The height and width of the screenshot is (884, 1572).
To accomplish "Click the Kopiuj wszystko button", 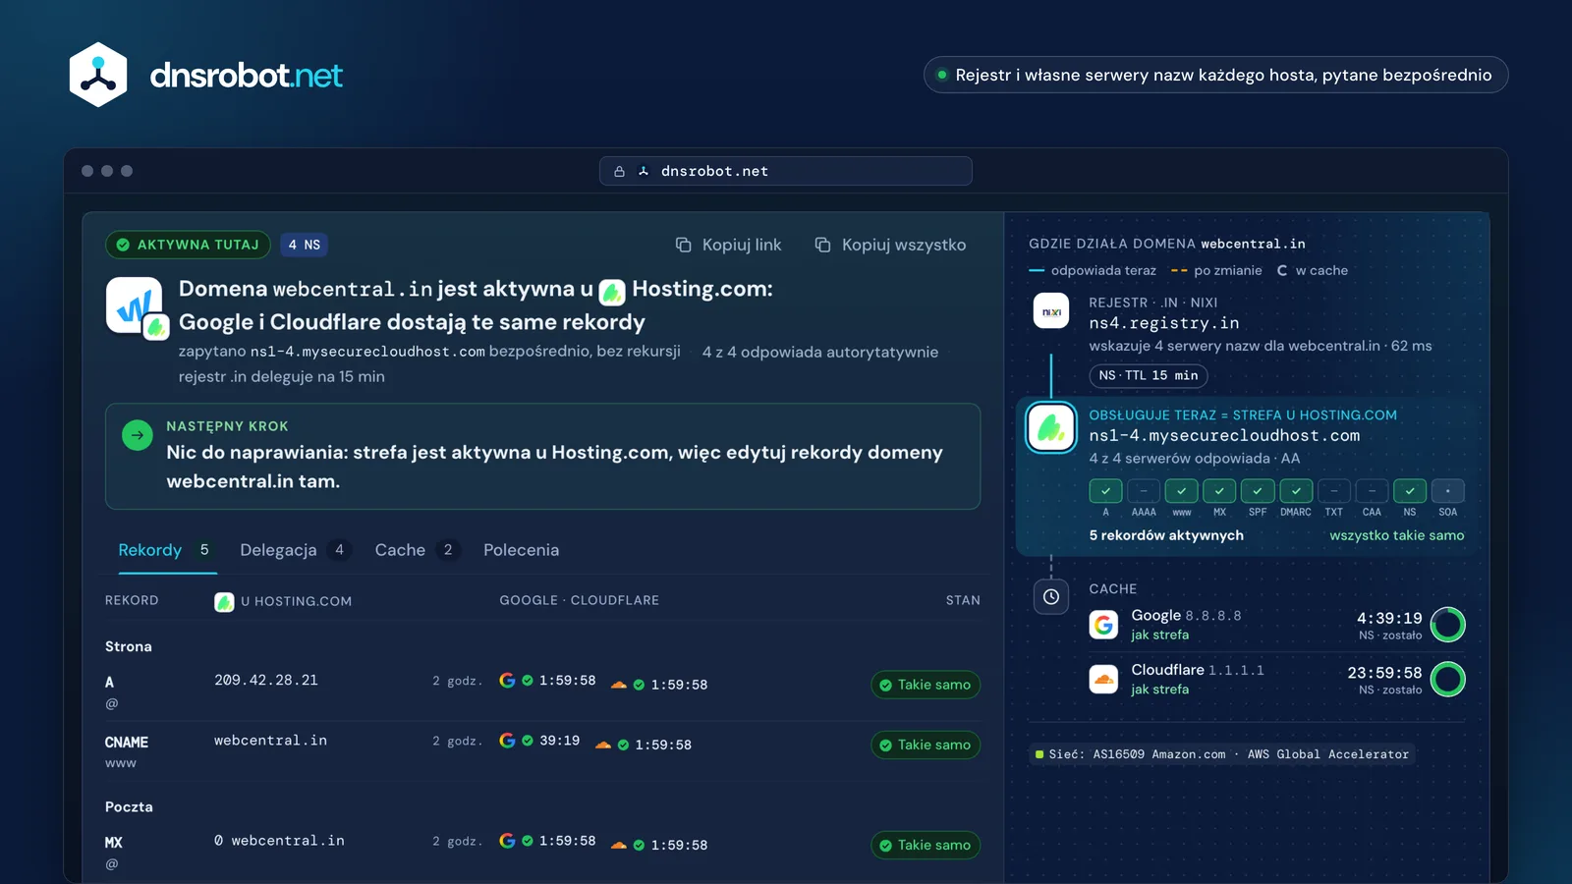I will click(x=890, y=245).
